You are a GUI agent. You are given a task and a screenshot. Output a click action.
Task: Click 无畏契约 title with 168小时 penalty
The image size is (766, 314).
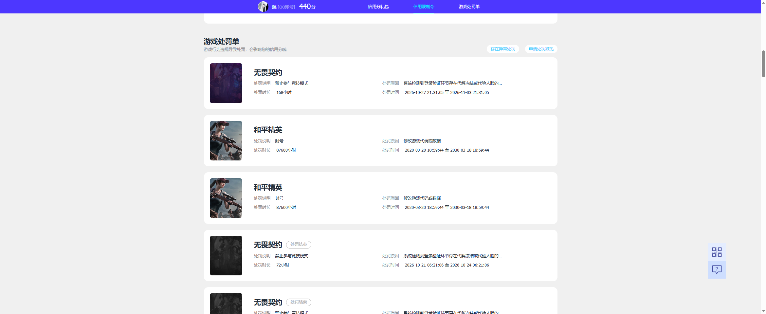[x=268, y=73]
